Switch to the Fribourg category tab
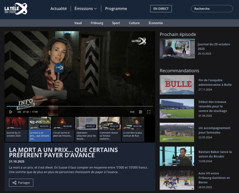The image size is (239, 193). pos(97,23)
